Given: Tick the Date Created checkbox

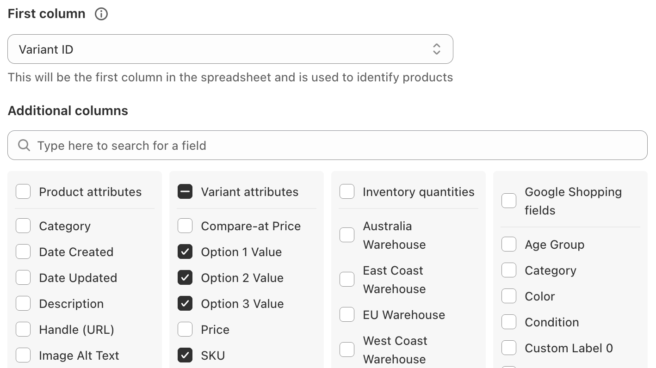Looking at the screenshot, I should [23, 251].
